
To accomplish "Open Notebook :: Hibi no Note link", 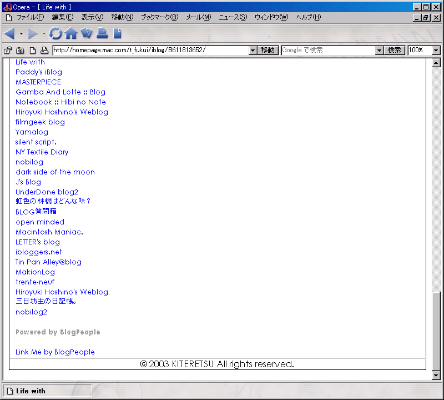I will tap(61, 102).
